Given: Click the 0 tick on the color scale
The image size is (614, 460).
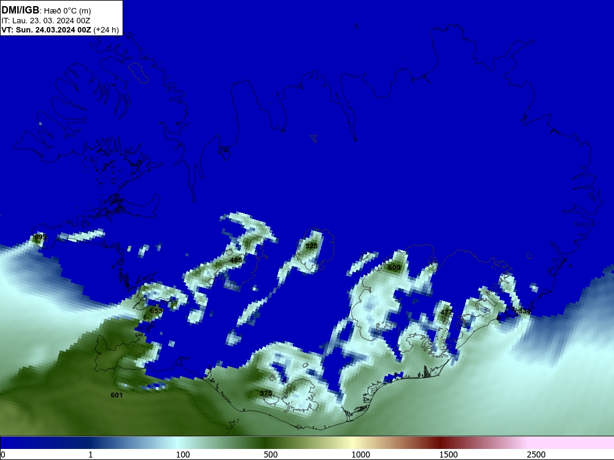Looking at the screenshot, I should [3, 454].
